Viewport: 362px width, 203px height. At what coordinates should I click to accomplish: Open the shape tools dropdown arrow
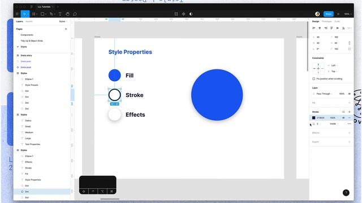point(46,14)
